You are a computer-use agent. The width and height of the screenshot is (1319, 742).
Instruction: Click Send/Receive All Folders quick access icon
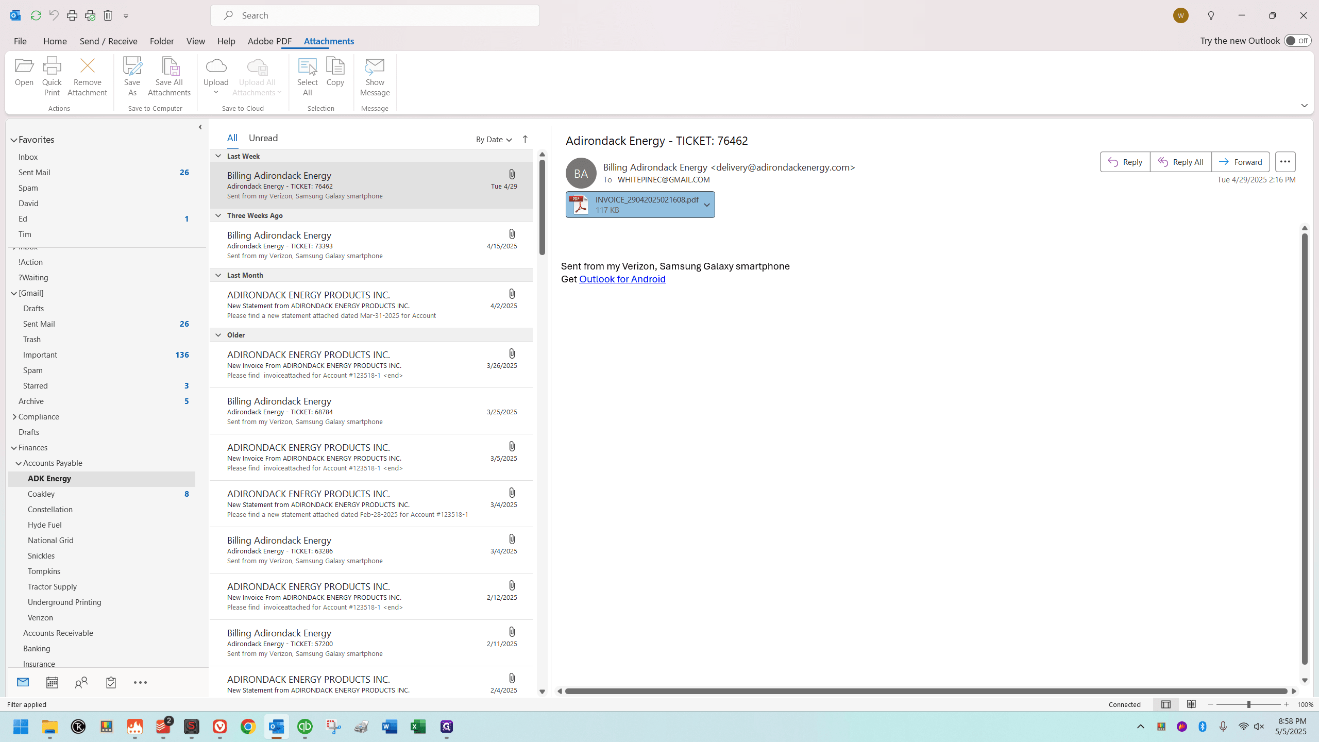point(36,15)
